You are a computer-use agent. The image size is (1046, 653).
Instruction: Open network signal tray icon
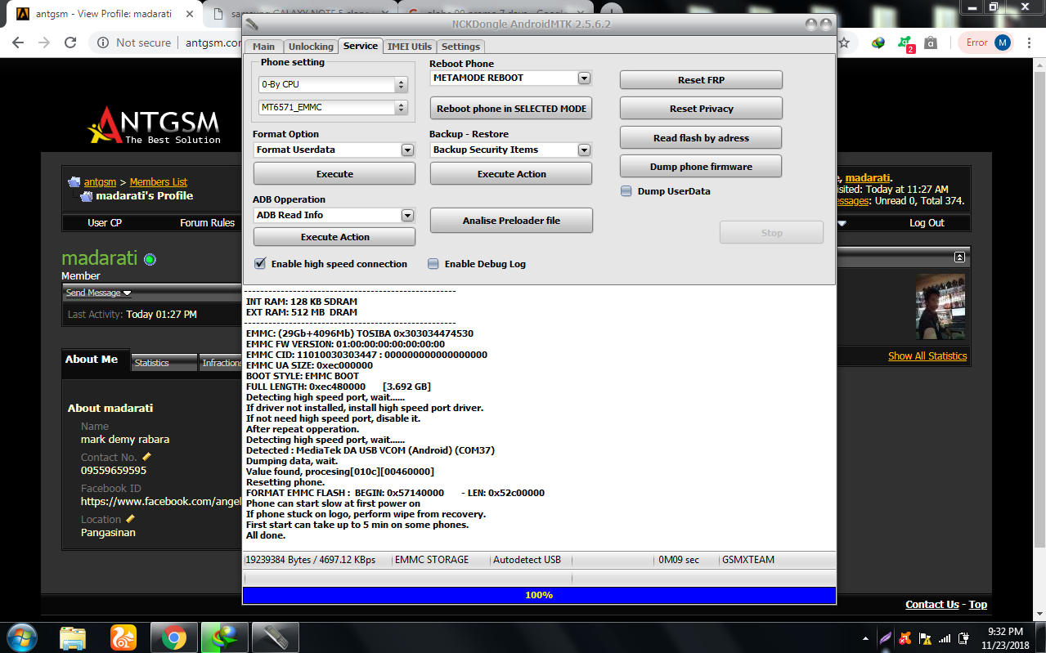(945, 637)
